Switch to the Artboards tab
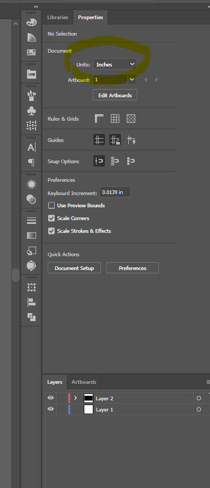 point(84,382)
